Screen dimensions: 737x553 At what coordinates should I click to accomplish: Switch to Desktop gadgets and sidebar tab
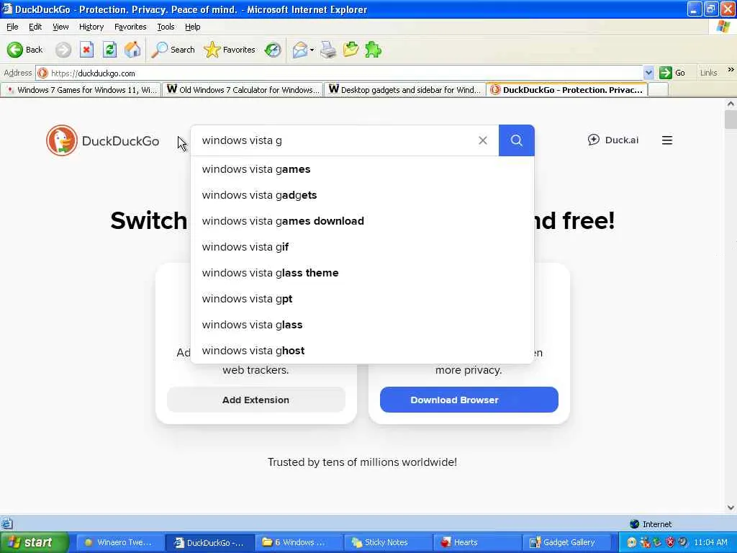point(404,90)
